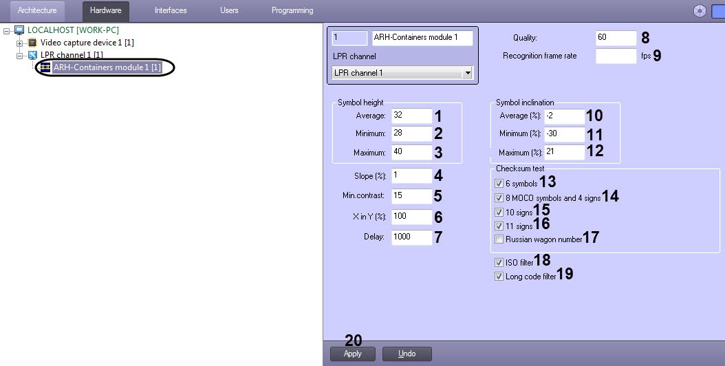Click the module ID number field

(x=349, y=38)
